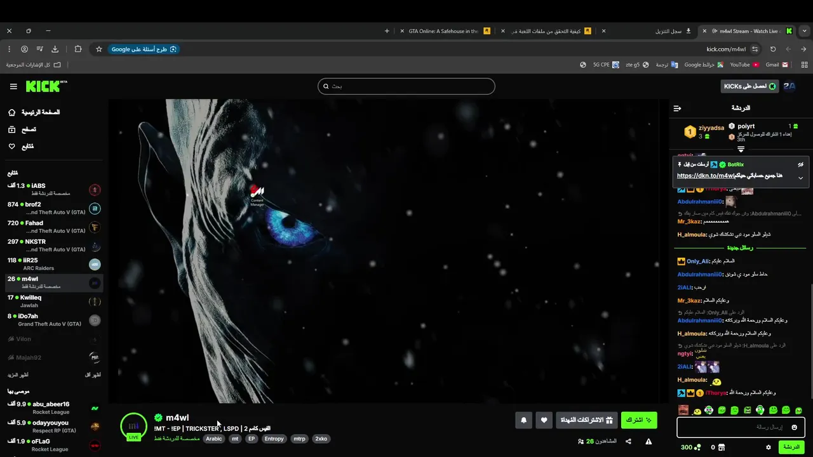Click the chat message input field
813x457 pixels.
pyautogui.click(x=741, y=427)
